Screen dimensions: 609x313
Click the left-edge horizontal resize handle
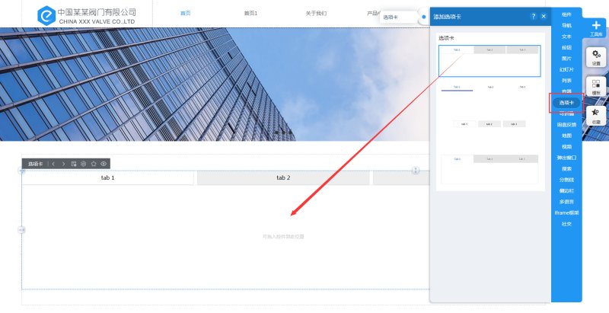pyautogui.click(x=22, y=230)
